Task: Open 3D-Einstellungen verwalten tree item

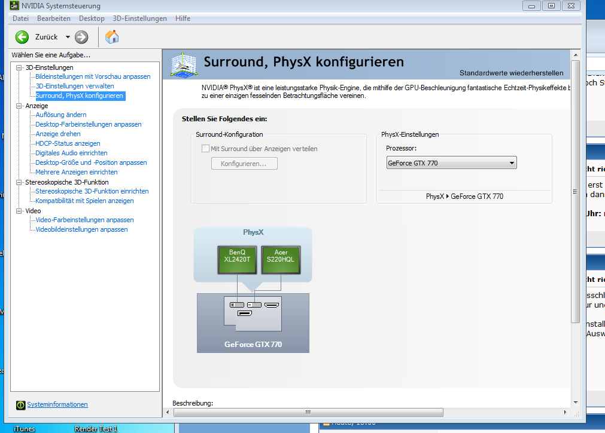Action: (x=75, y=86)
